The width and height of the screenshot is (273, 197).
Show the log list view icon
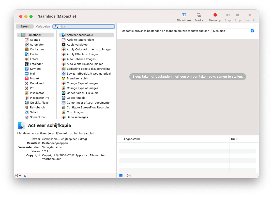(121, 175)
